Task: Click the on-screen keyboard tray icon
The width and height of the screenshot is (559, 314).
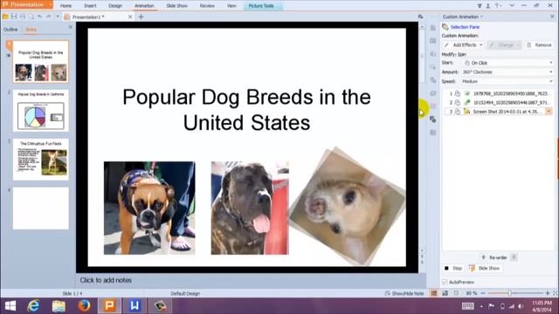Action: pos(468,306)
